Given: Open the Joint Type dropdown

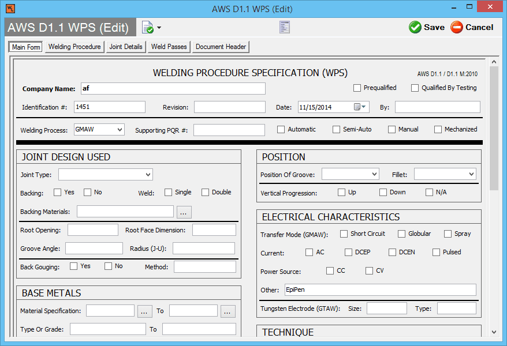Looking at the screenshot, I should 106,175.
